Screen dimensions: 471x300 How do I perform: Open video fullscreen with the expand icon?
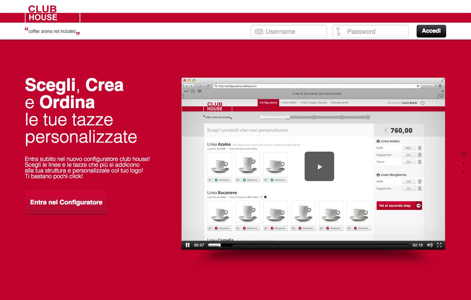coord(439,245)
